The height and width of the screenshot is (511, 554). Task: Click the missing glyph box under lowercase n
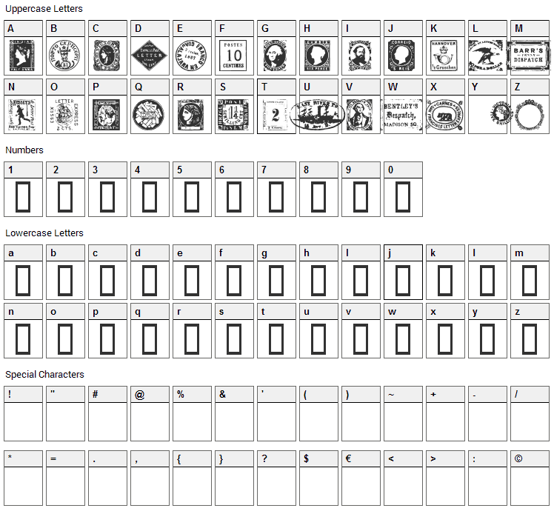pos(23,339)
